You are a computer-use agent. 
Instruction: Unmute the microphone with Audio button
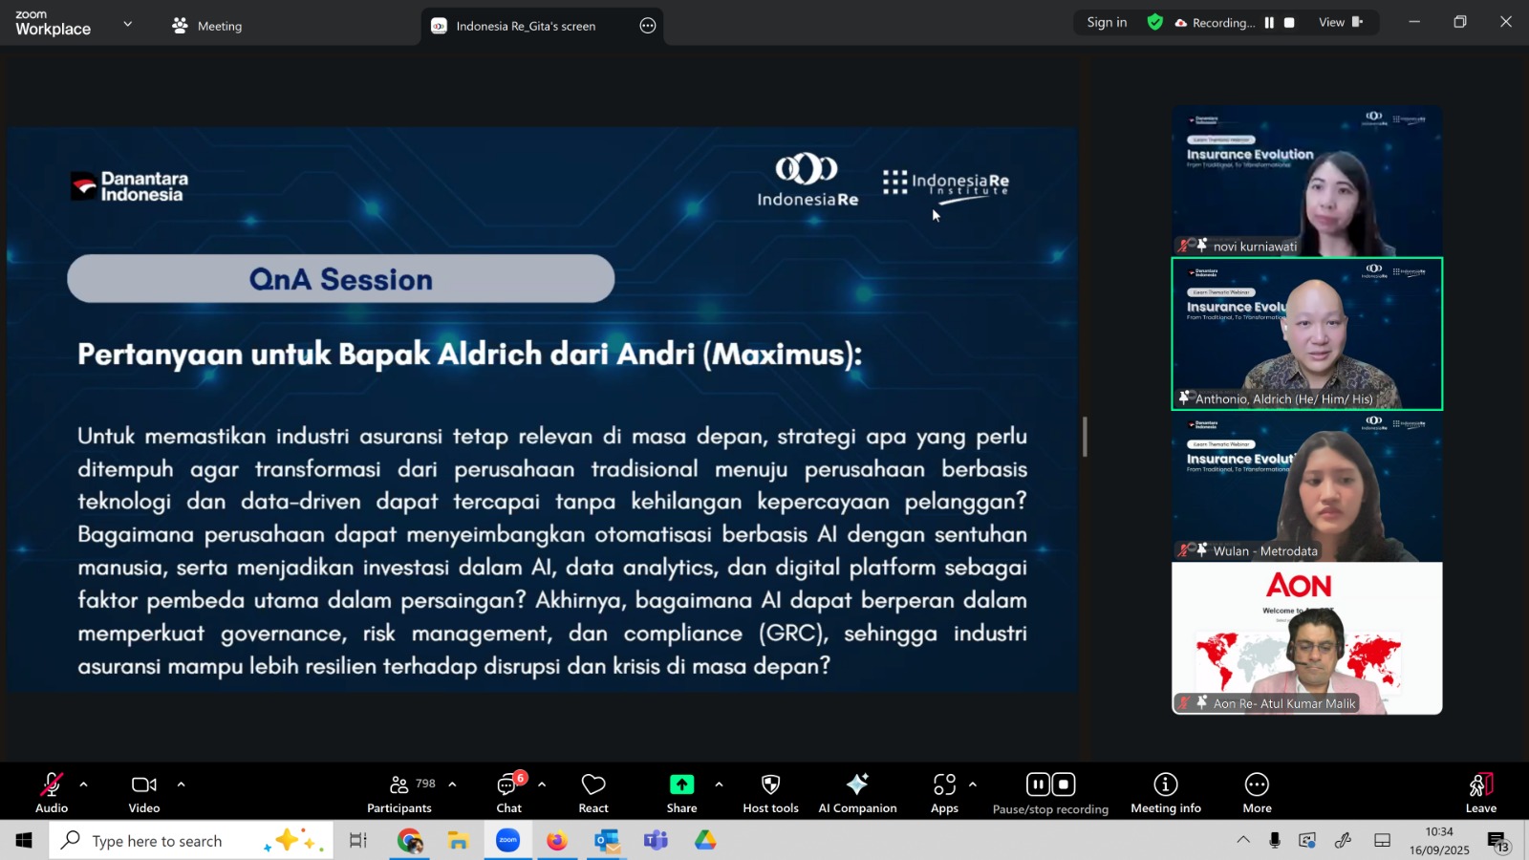52,793
